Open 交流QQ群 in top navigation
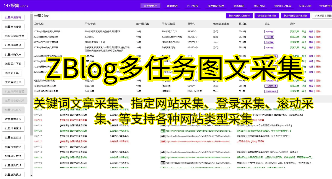This screenshot has height=179, width=332. pos(305,6)
